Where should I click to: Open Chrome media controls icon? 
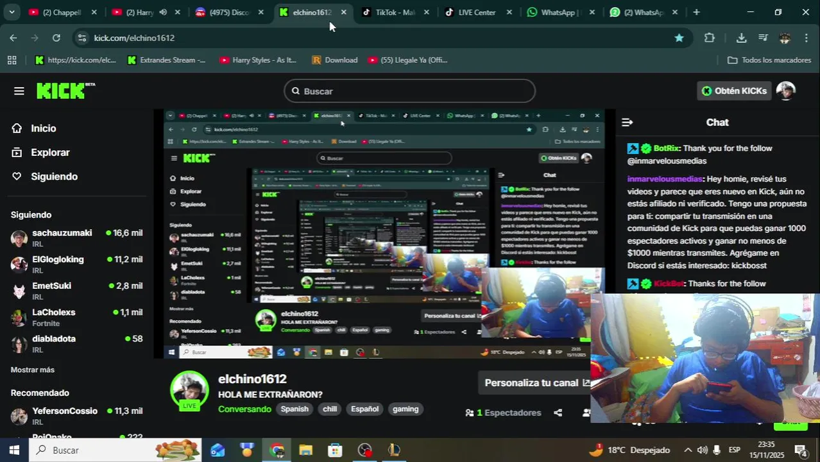(763, 38)
